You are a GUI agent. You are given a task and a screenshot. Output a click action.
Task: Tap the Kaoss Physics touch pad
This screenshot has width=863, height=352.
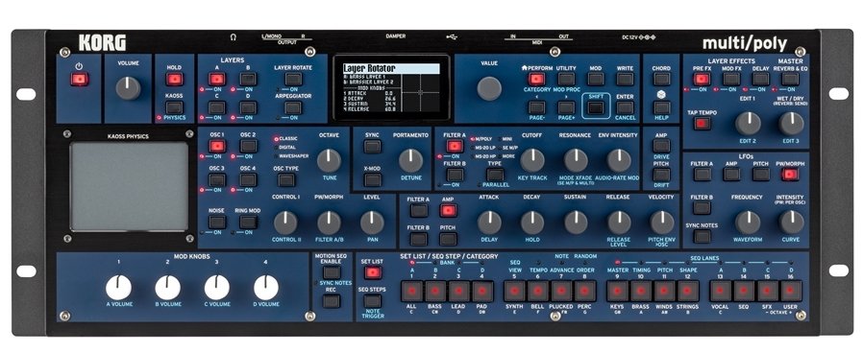tap(130, 187)
